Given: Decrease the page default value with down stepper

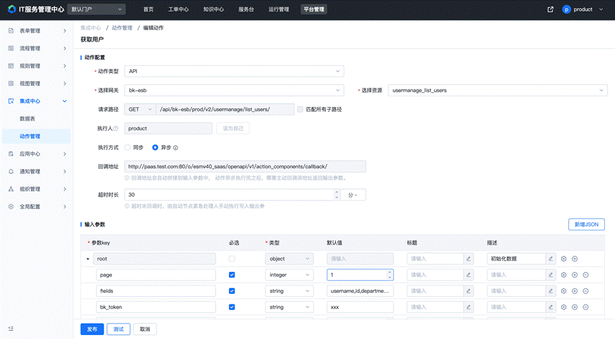Looking at the screenshot, I should click(x=389, y=277).
